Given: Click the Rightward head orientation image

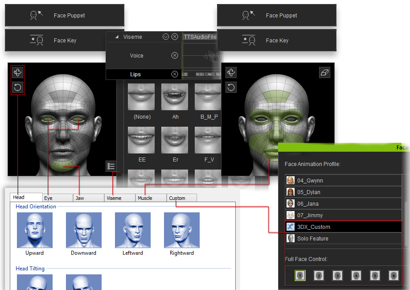Looking at the screenshot, I should click(182, 230).
